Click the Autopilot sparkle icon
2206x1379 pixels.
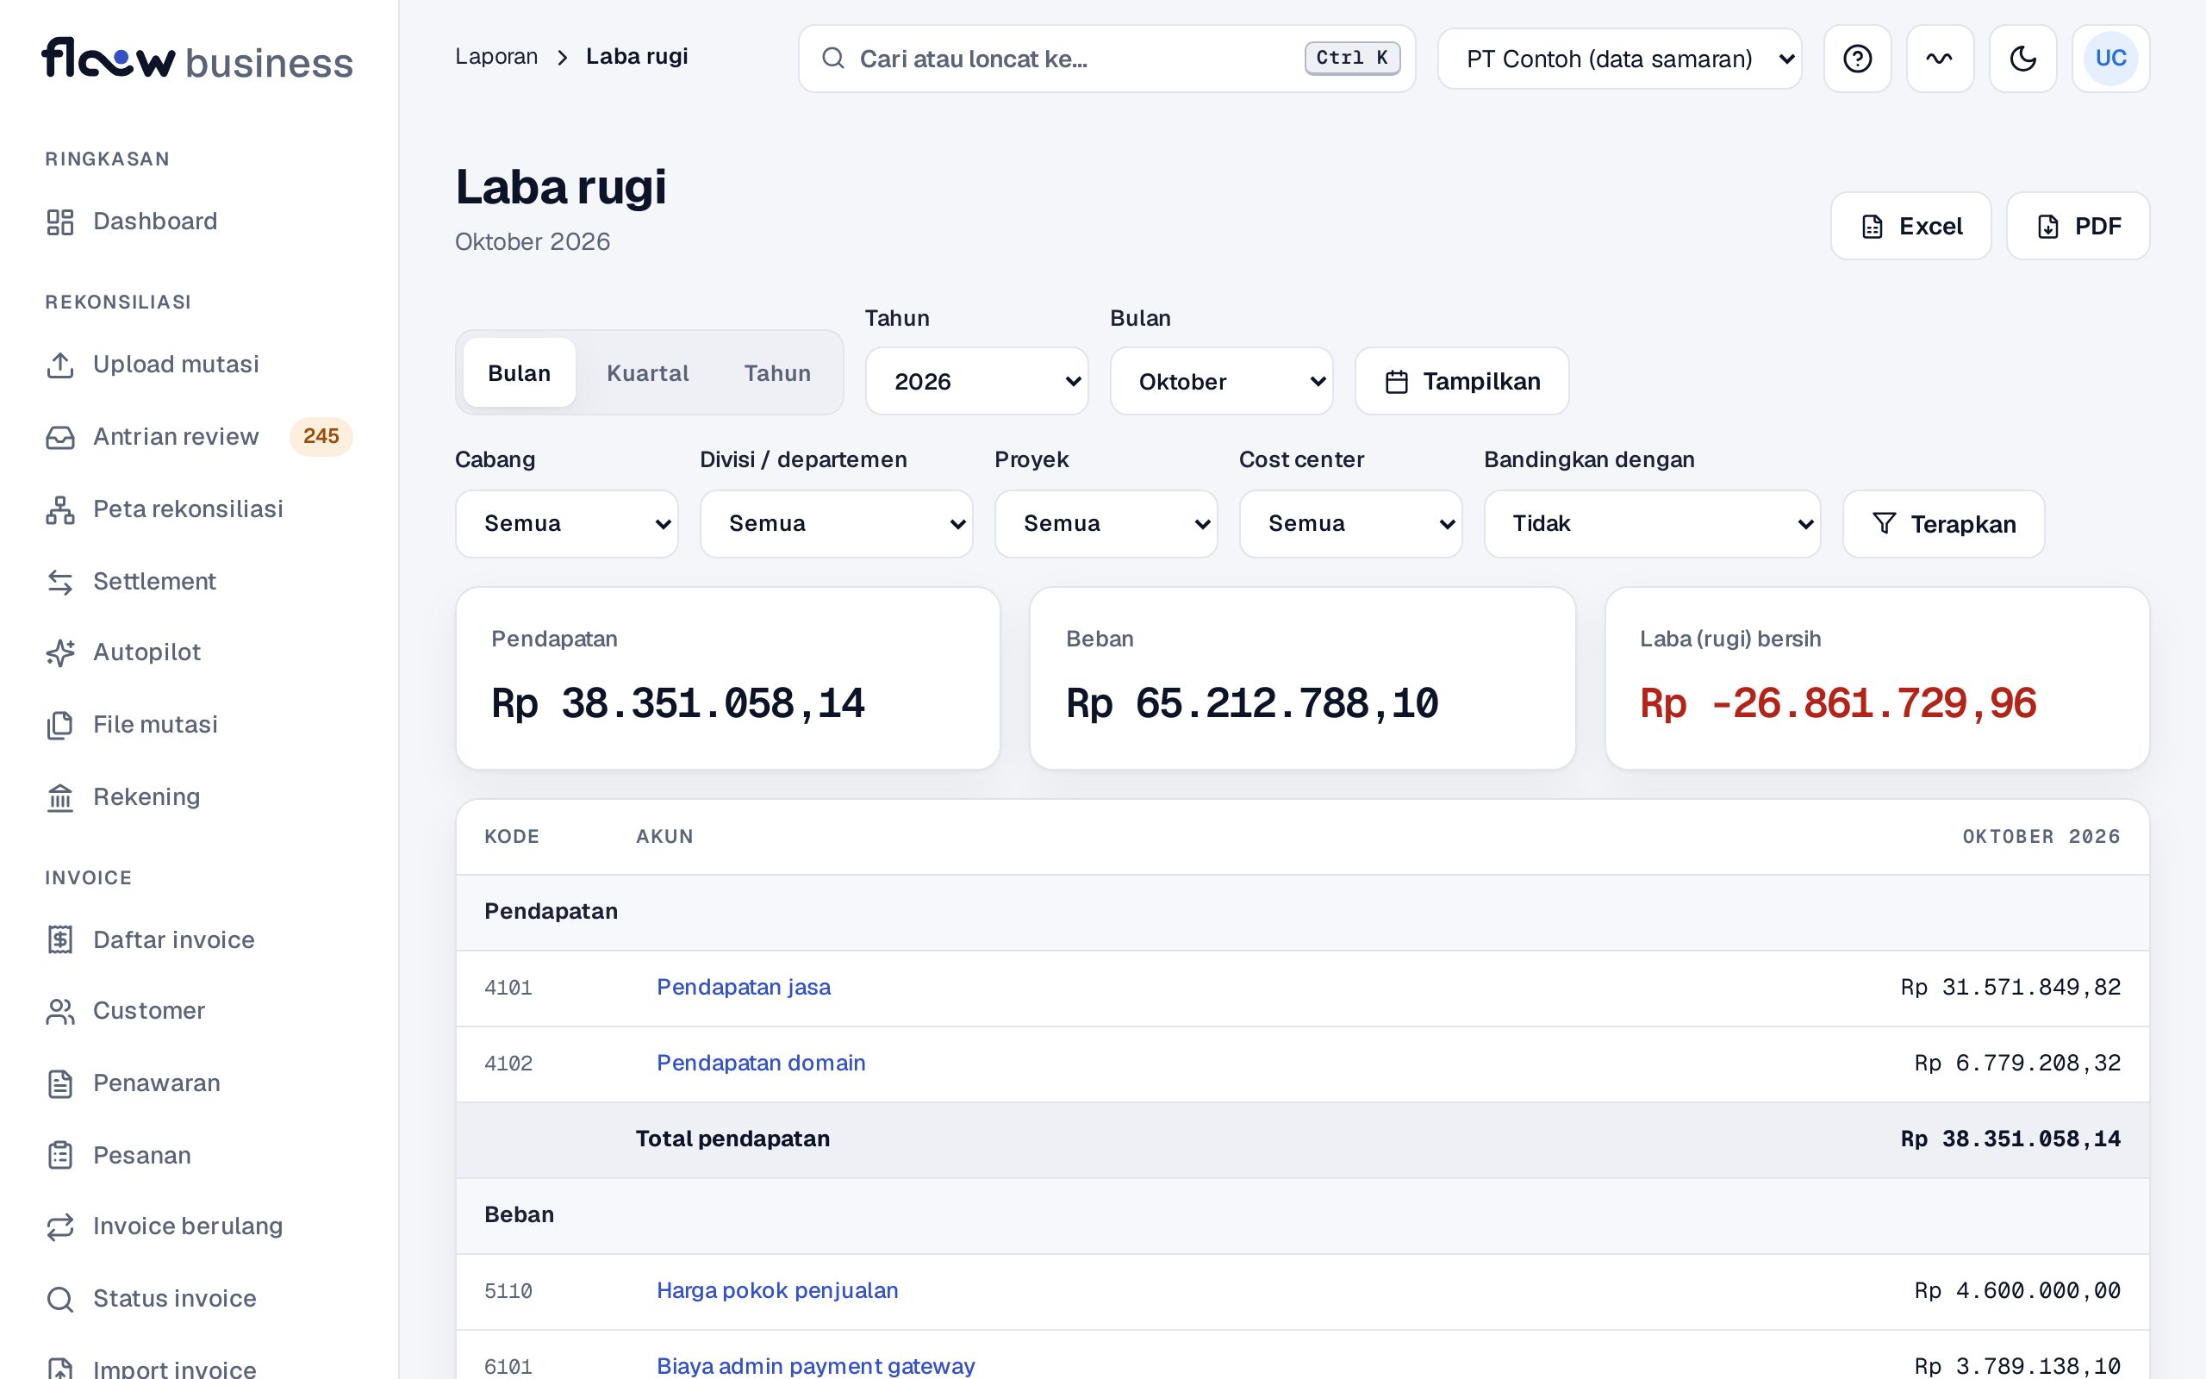point(60,653)
